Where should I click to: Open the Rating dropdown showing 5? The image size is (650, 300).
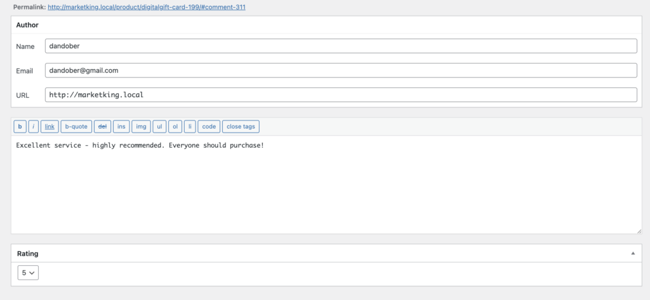(x=28, y=273)
